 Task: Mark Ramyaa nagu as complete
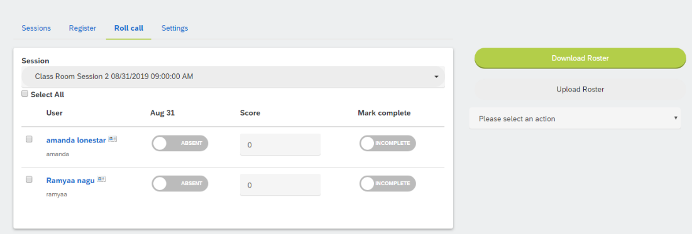click(388, 183)
